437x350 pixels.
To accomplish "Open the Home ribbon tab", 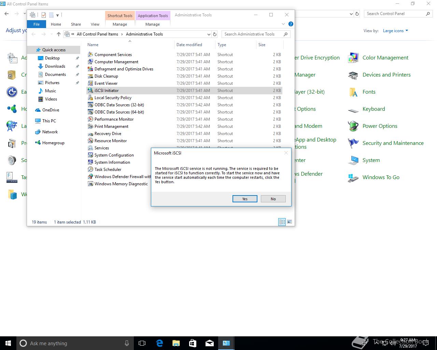I will 56,24.
